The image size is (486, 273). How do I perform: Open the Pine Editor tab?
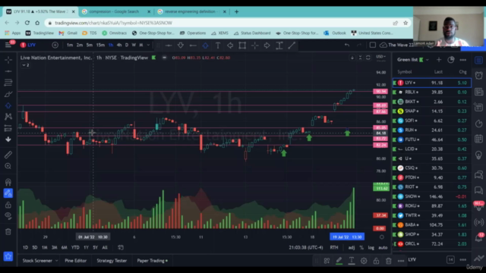(x=76, y=261)
